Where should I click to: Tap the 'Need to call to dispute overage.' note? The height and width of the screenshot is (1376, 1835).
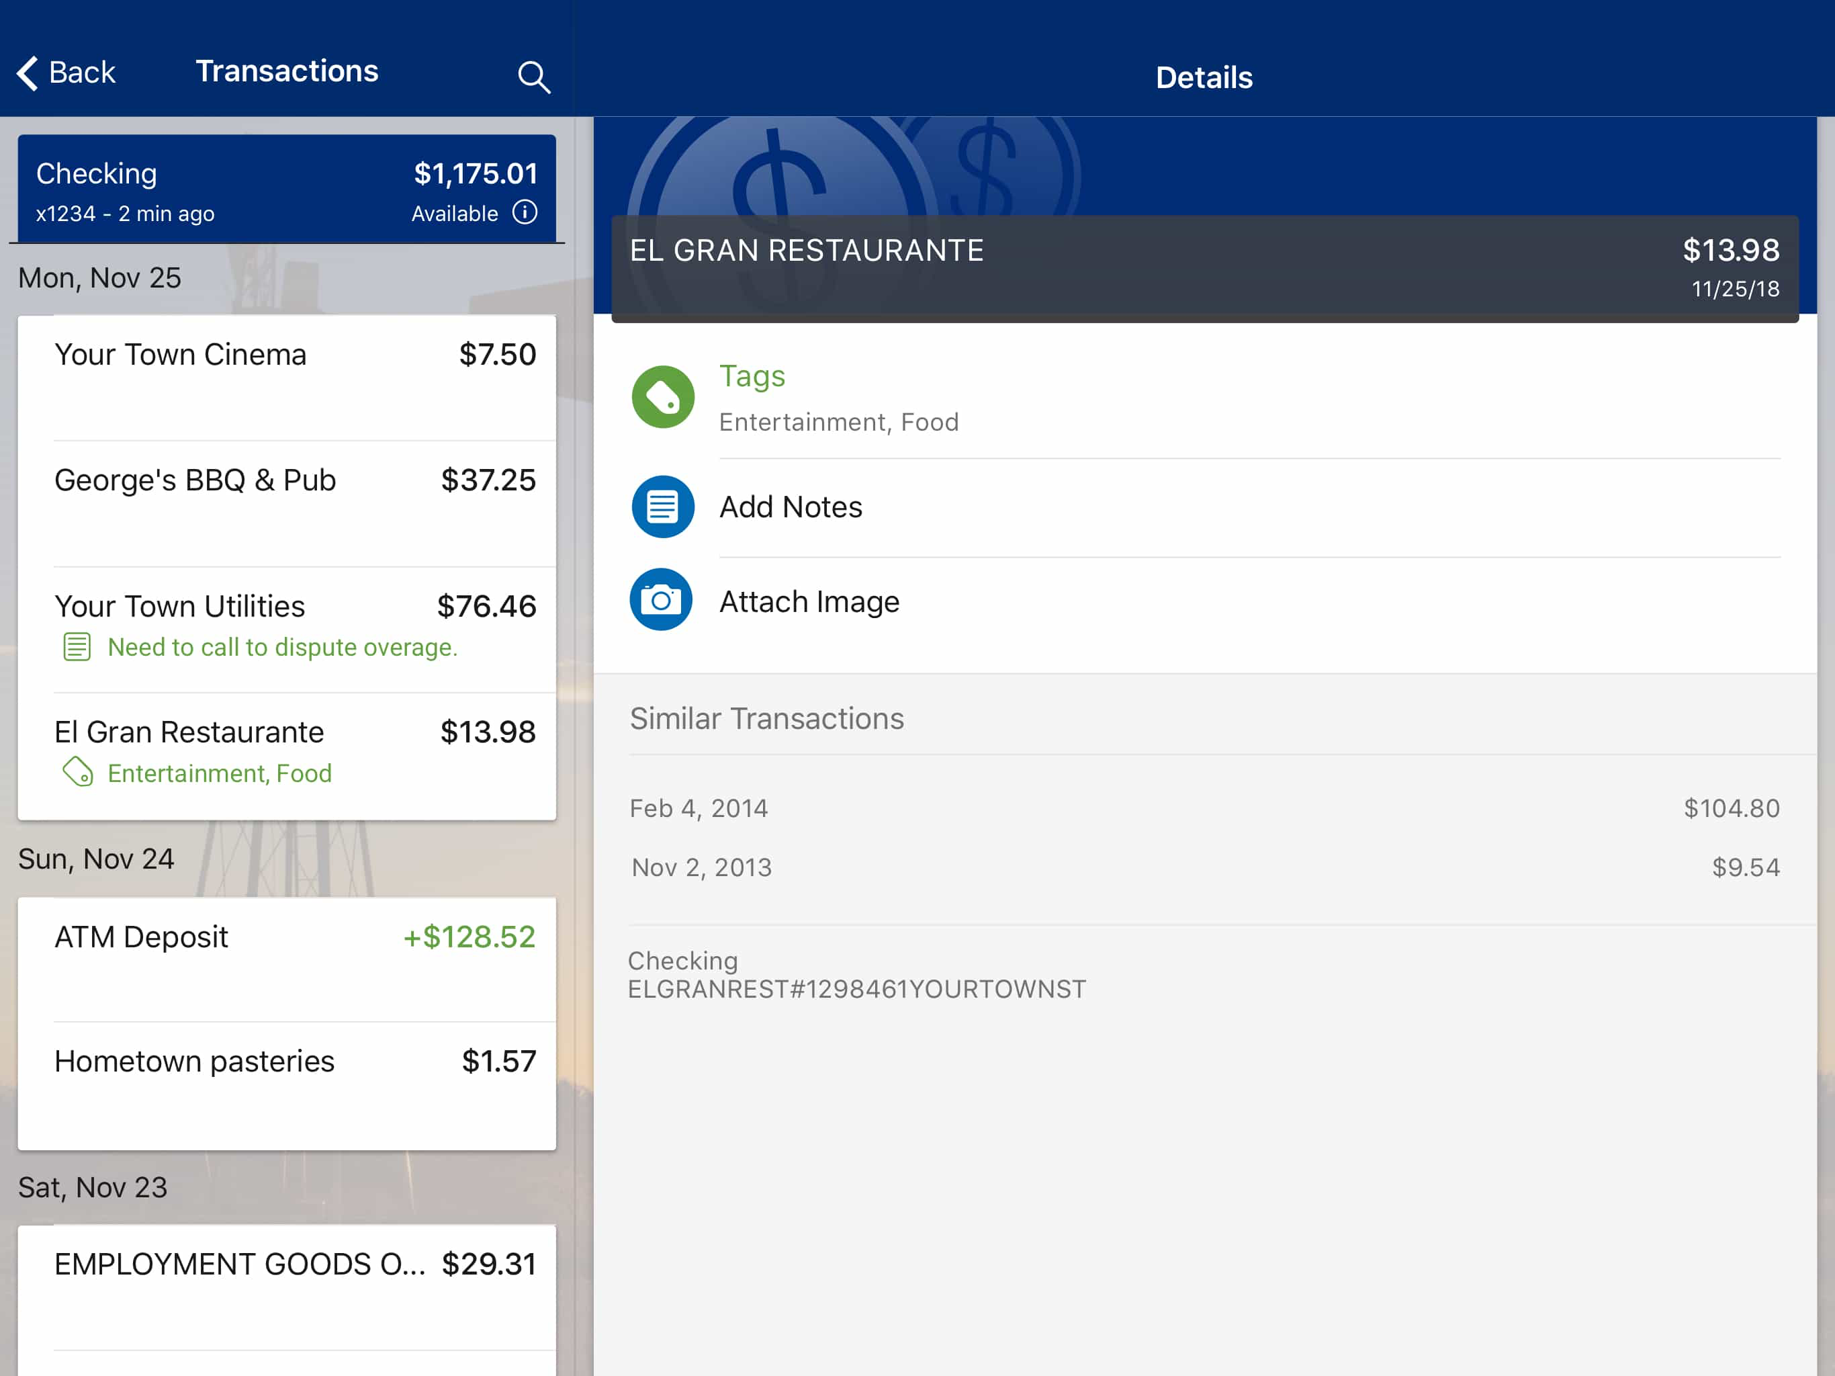283,647
